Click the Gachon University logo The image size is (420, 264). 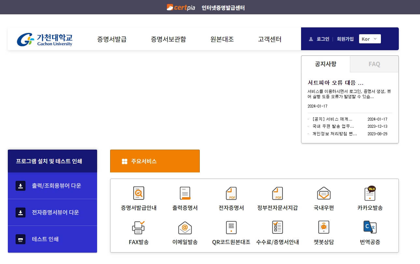pyautogui.click(x=45, y=39)
